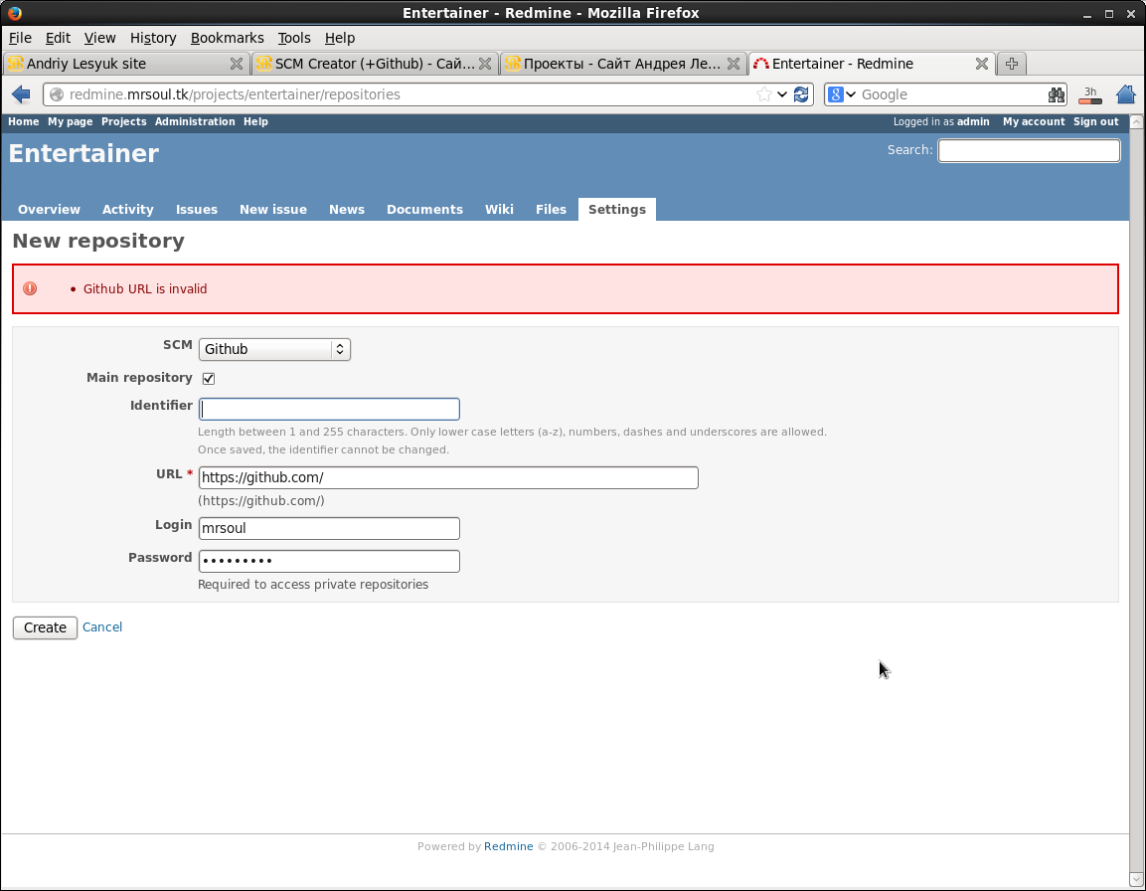Click into the Login field containing mrsoul

(329, 528)
